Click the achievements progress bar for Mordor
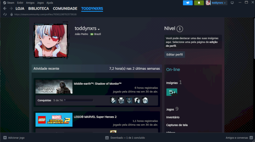Image resolution: width=255 pixels, height=142 pixels. (78, 100)
